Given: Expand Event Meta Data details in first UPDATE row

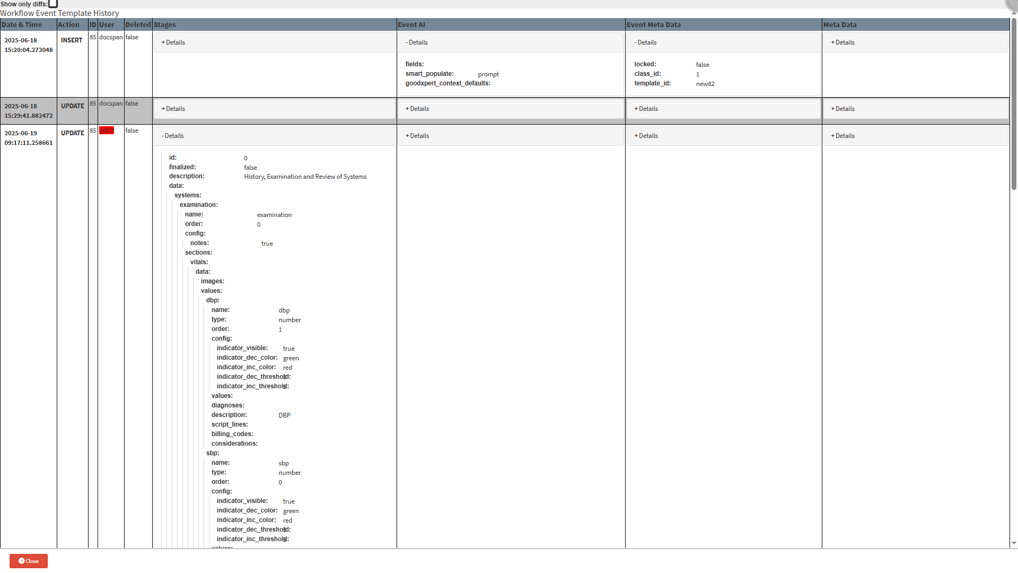Looking at the screenshot, I should [x=646, y=109].
